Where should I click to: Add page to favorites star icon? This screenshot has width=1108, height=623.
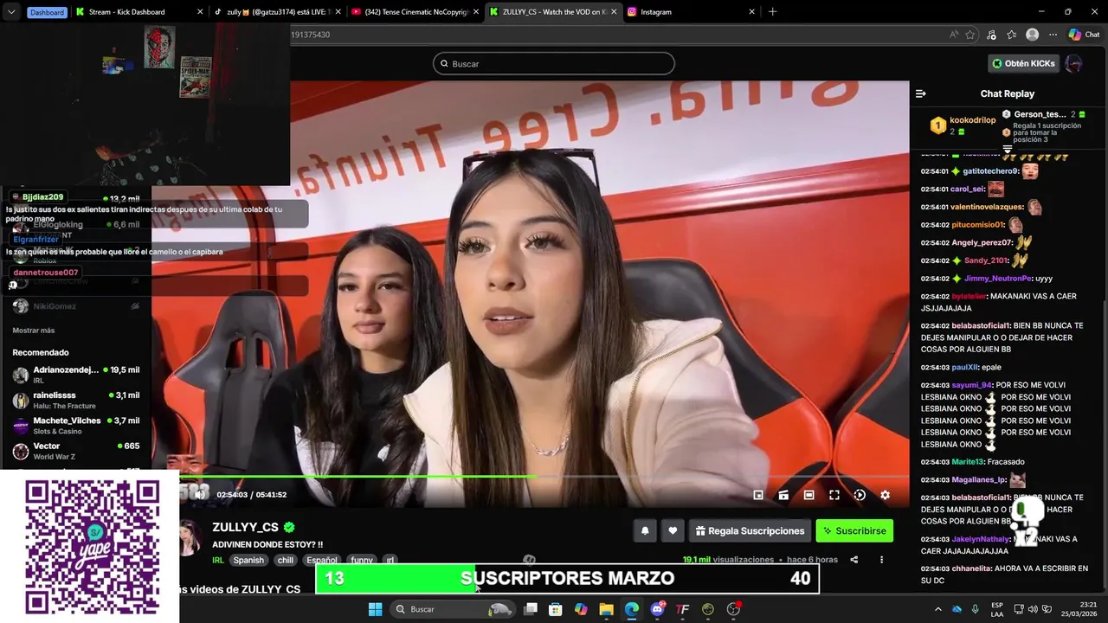pyautogui.click(x=970, y=35)
